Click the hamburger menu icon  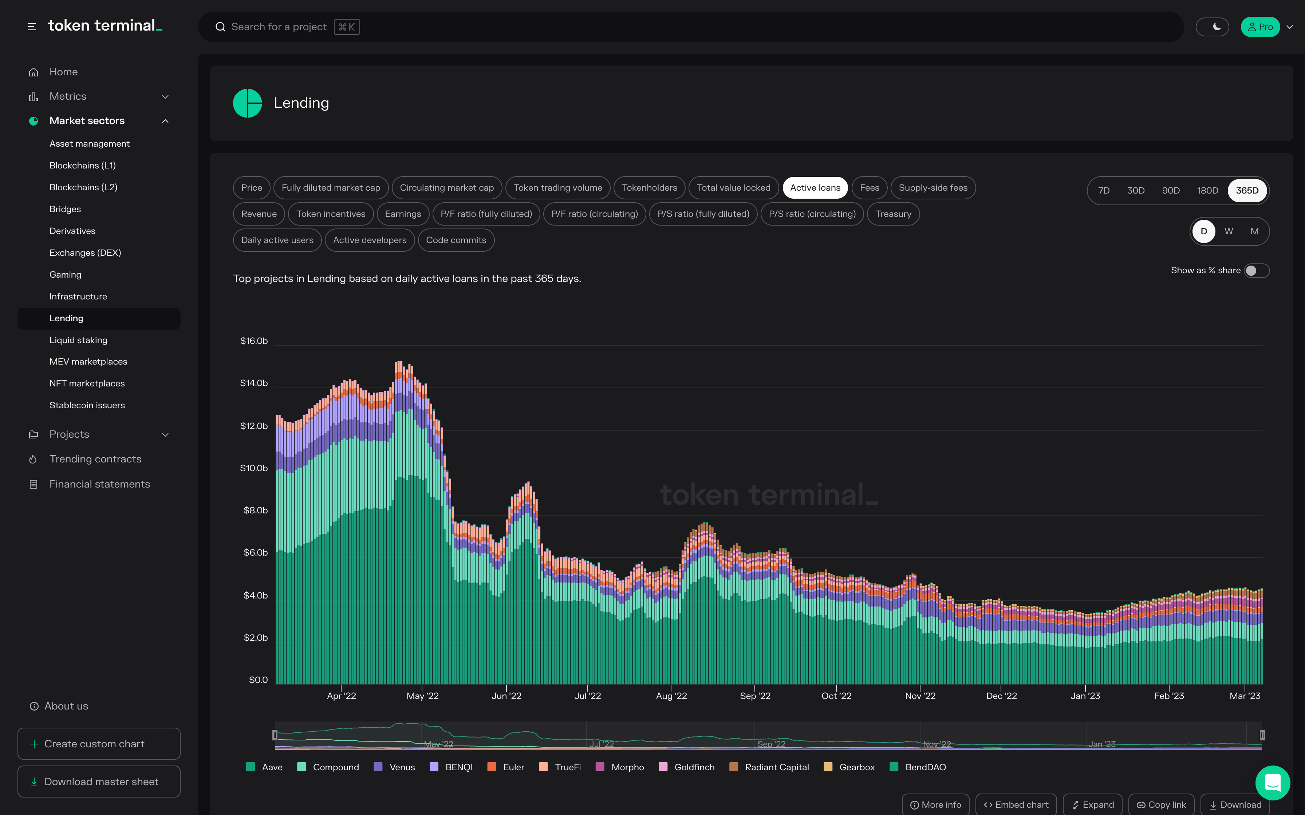[32, 27]
